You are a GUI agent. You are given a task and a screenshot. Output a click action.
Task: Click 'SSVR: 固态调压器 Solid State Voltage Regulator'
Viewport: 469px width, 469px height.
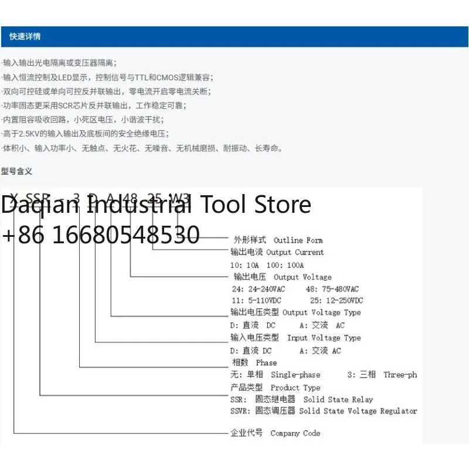click(x=324, y=411)
